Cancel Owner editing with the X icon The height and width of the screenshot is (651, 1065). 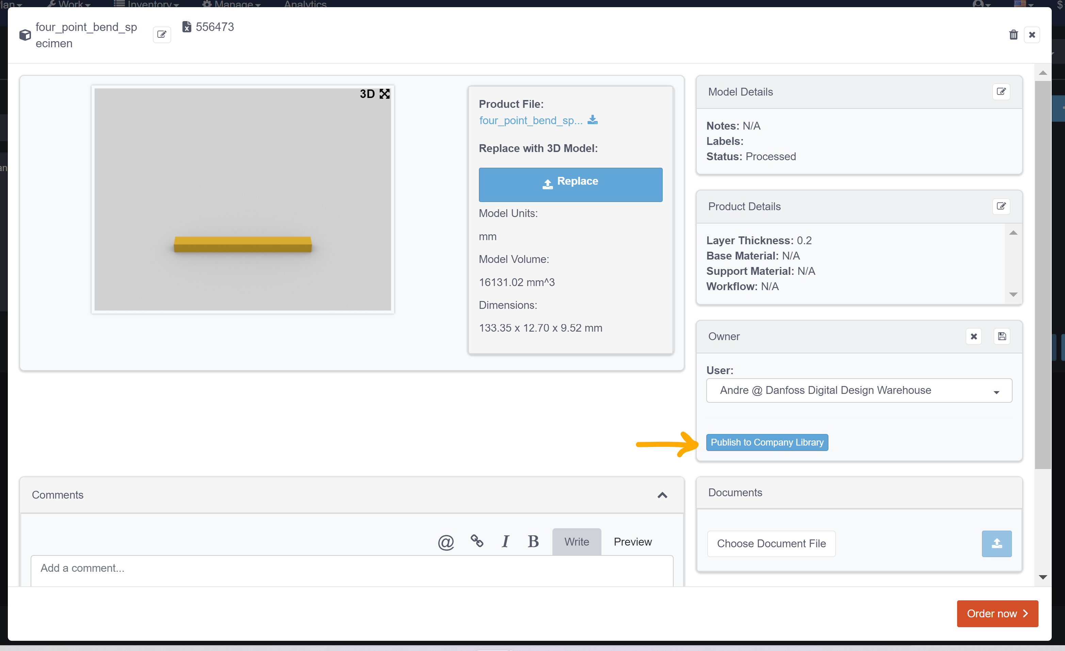[973, 336]
